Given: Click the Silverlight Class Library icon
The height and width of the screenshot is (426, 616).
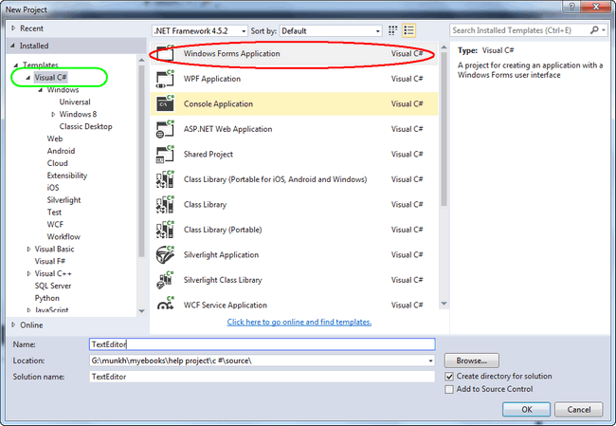Looking at the screenshot, I should point(165,280).
